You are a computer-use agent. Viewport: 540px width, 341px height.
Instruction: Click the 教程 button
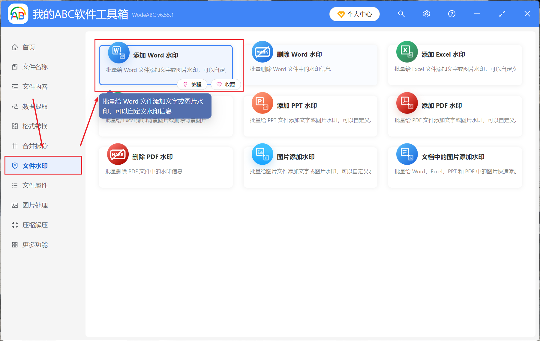click(192, 84)
